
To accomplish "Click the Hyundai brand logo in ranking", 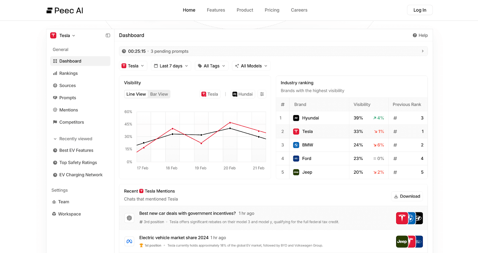I will (x=296, y=118).
